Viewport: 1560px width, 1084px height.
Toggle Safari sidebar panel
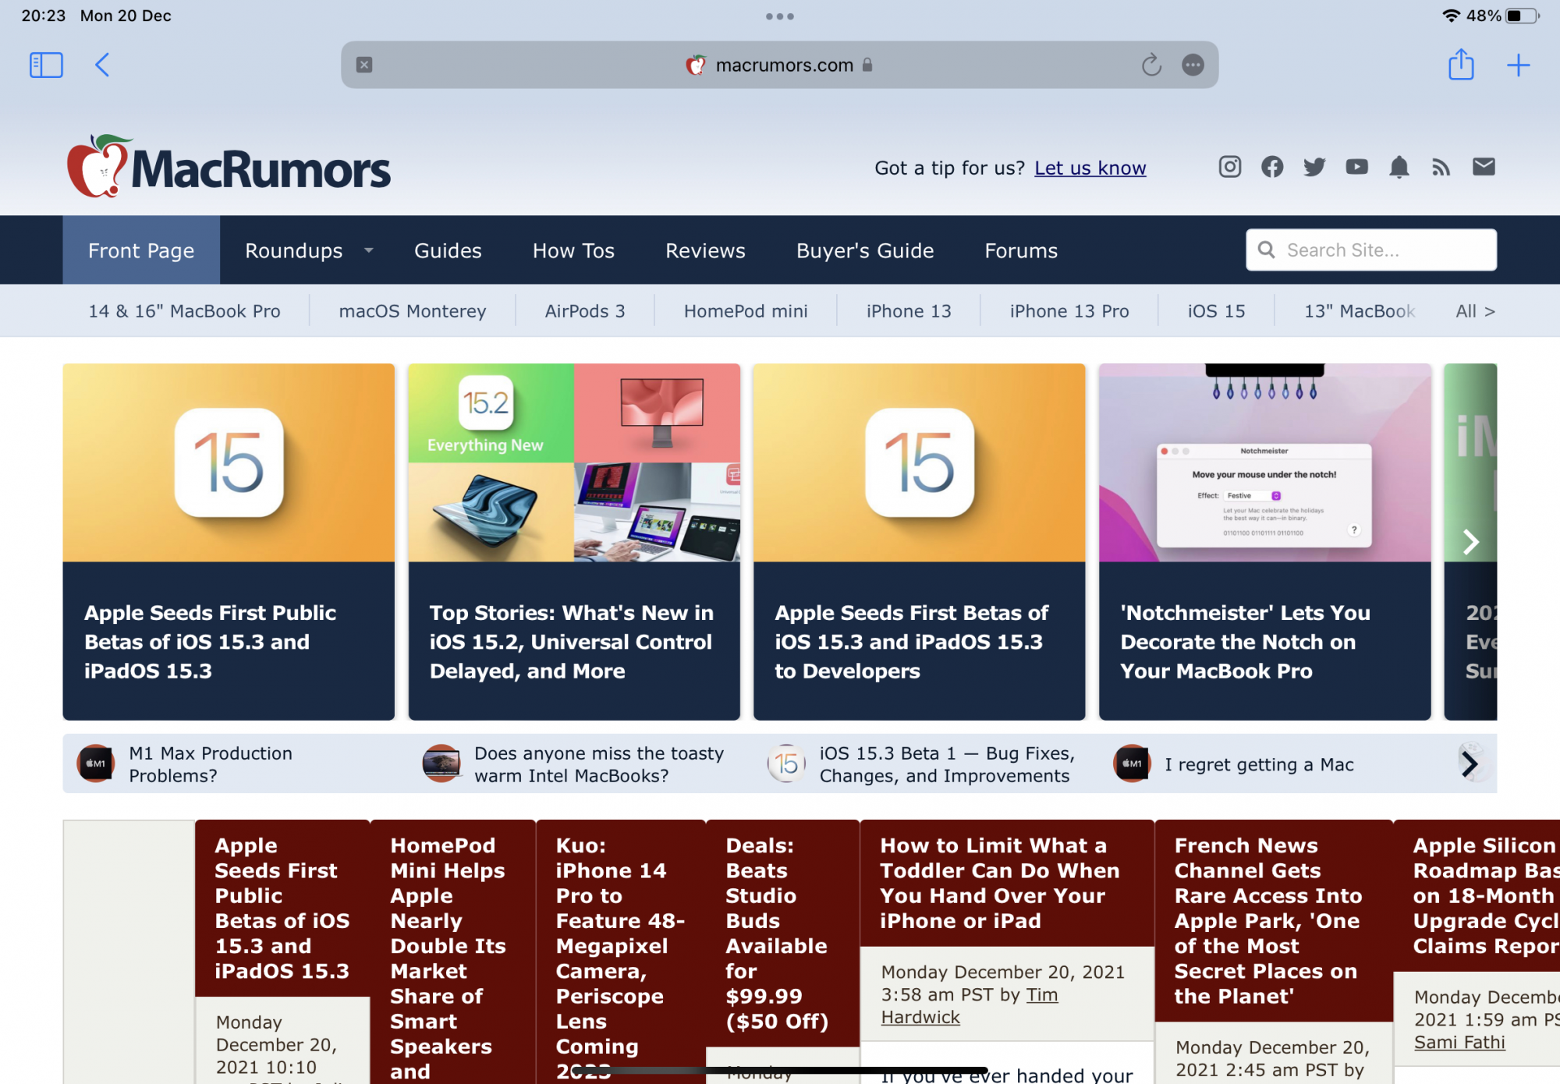point(46,65)
